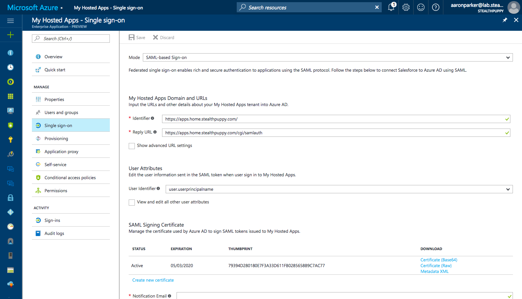Viewport: 522px width, 299px height.
Task: Open notifications bell with badge
Action: click(391, 7)
